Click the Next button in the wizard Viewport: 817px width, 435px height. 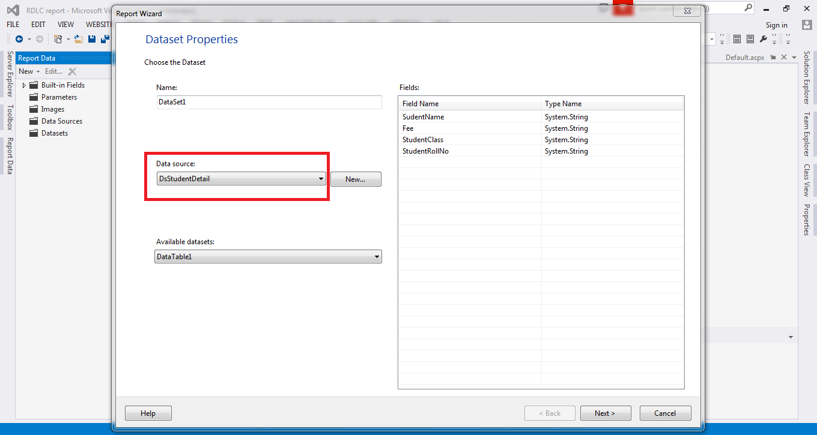605,413
